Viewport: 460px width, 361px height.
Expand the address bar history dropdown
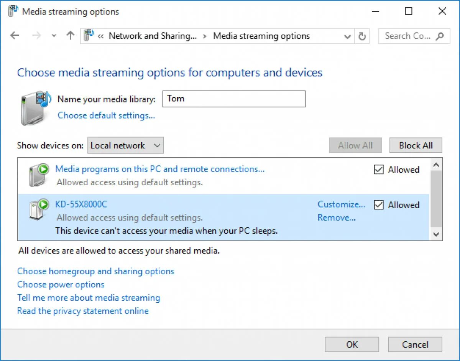347,36
